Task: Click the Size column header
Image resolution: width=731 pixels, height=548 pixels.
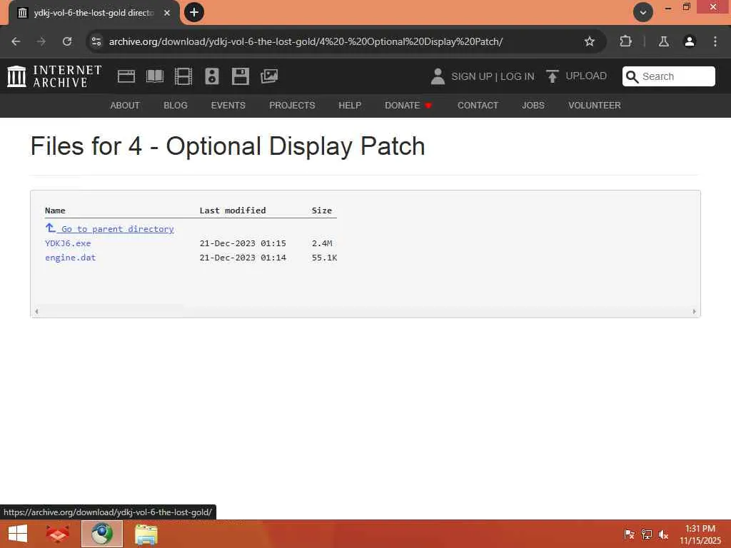Action: point(322,210)
